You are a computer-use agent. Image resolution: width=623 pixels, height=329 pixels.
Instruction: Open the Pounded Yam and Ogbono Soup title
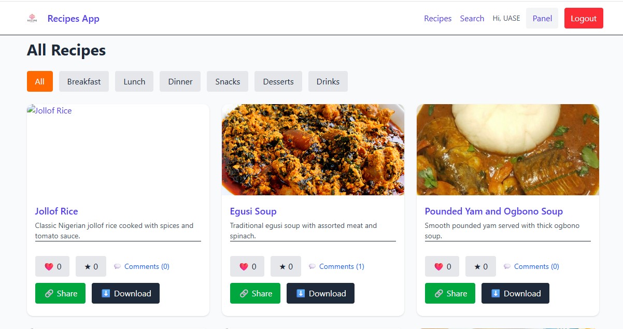[x=493, y=211]
